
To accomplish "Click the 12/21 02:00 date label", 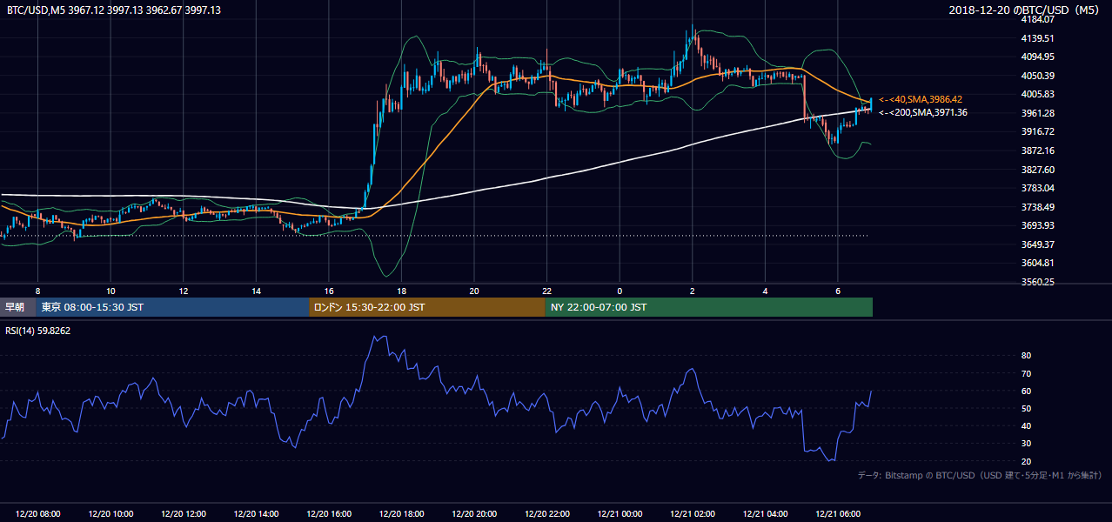I will (693, 514).
